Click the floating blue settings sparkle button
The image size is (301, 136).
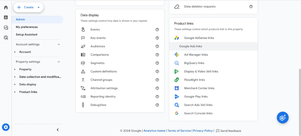(x=282, y=117)
